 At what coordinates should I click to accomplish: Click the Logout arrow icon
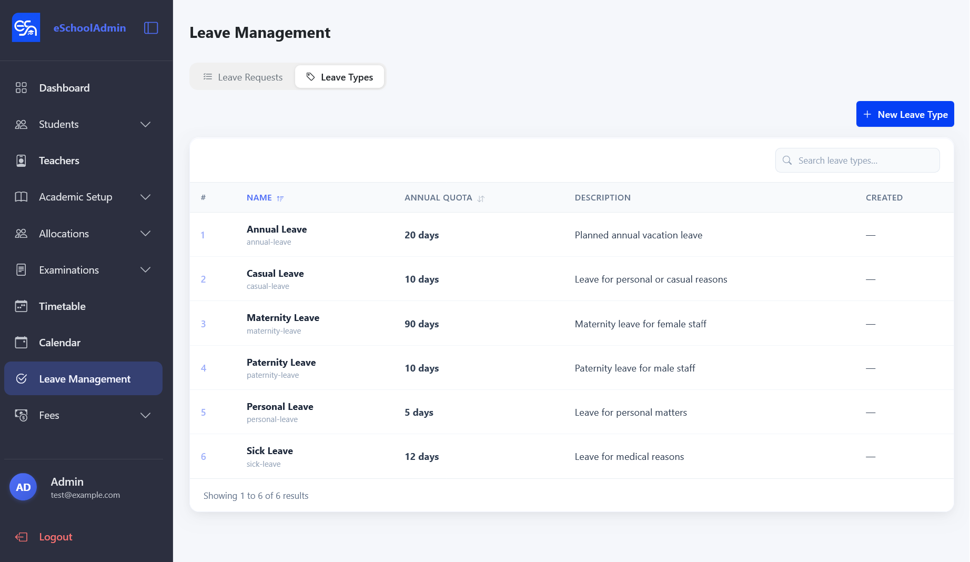click(x=21, y=537)
